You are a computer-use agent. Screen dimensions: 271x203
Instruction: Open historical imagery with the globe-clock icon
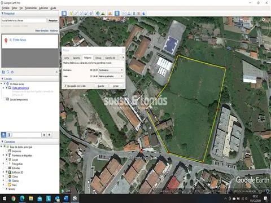(x=98, y=14)
